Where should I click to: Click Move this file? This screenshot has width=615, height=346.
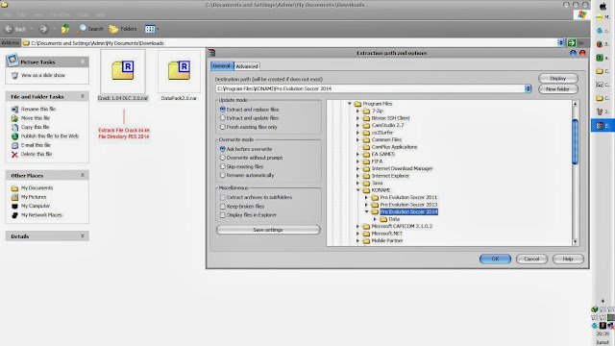coord(36,118)
